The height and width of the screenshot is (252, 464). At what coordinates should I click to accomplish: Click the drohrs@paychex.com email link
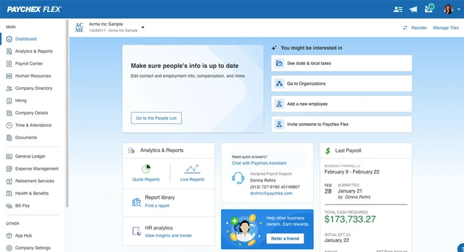pyautogui.click(x=271, y=194)
